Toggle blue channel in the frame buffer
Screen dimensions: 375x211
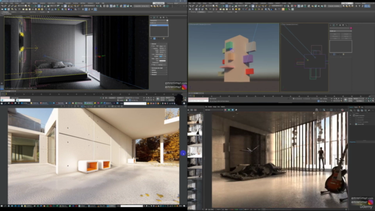click(233, 110)
